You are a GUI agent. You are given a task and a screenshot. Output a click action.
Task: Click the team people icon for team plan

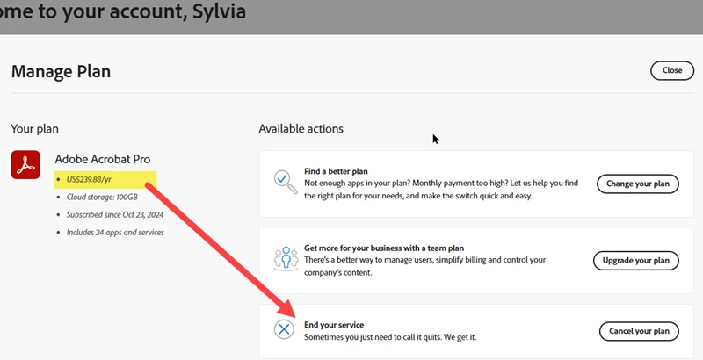coord(286,258)
